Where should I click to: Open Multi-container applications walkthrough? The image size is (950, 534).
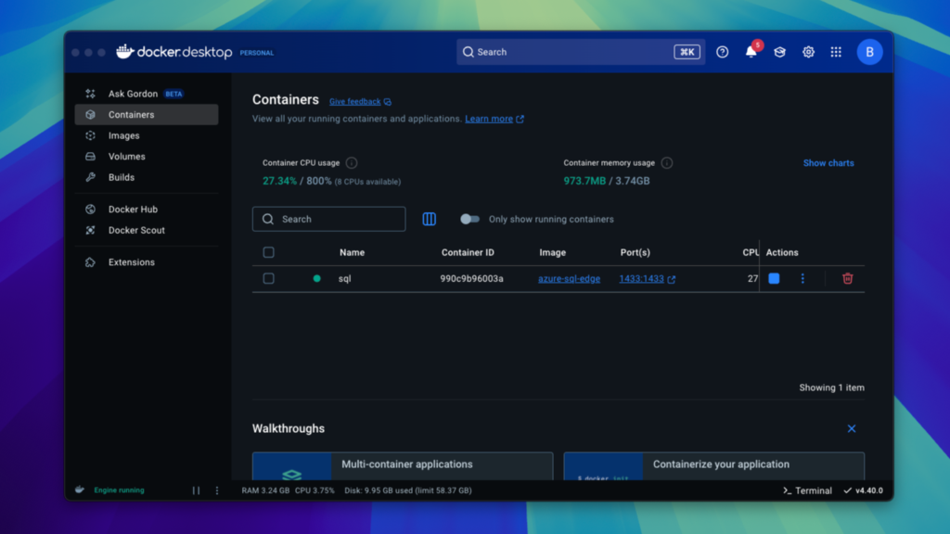click(403, 466)
